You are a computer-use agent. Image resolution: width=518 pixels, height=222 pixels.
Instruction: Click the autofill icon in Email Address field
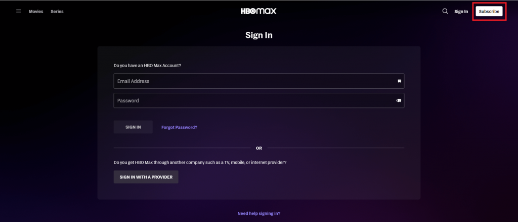coord(399,81)
